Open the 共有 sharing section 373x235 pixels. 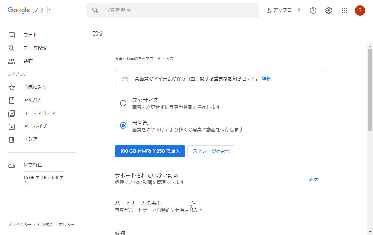pos(28,61)
